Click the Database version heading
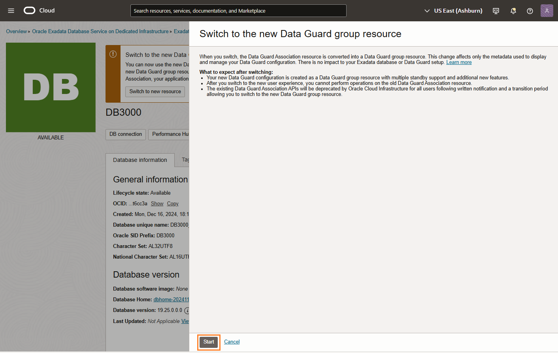The image size is (558, 353). pyautogui.click(x=146, y=274)
